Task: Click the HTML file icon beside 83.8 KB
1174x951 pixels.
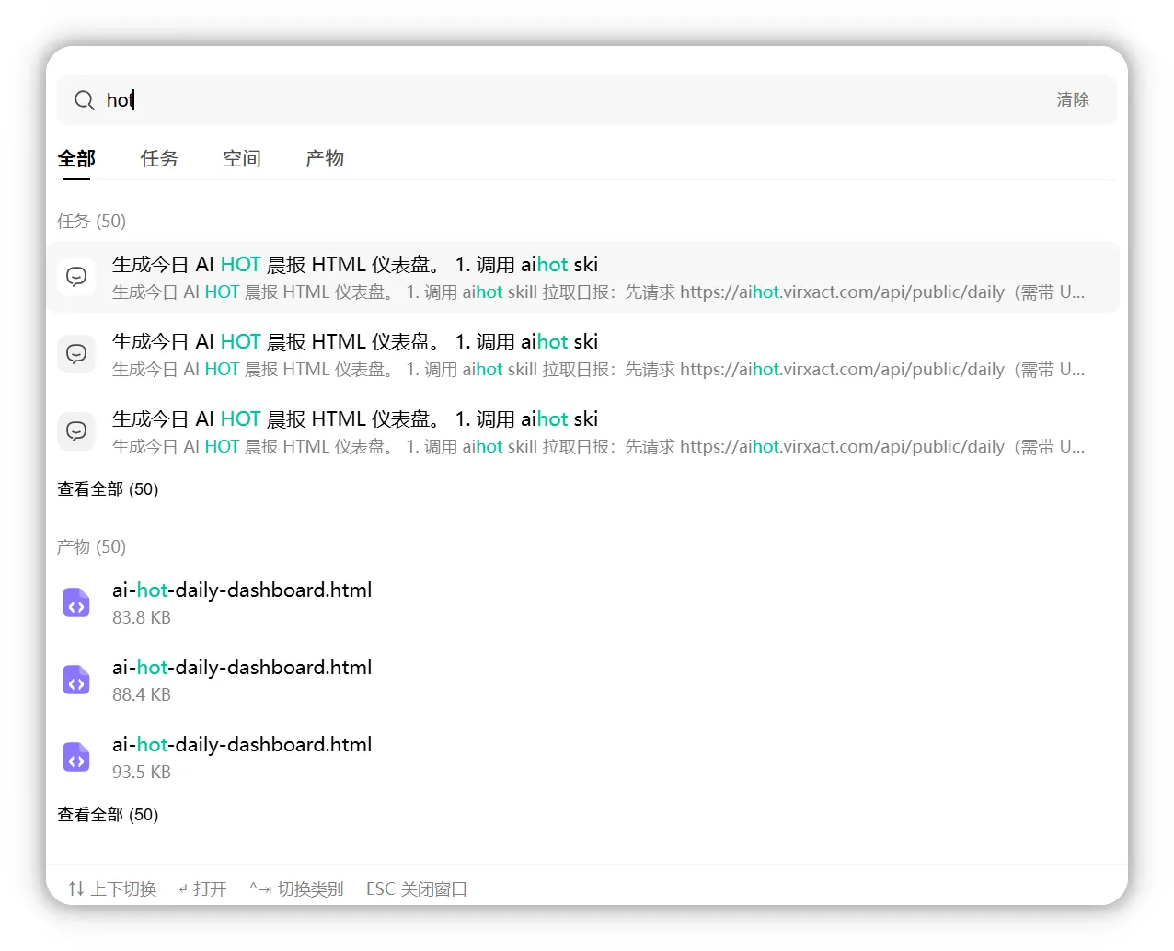Action: [x=76, y=603]
